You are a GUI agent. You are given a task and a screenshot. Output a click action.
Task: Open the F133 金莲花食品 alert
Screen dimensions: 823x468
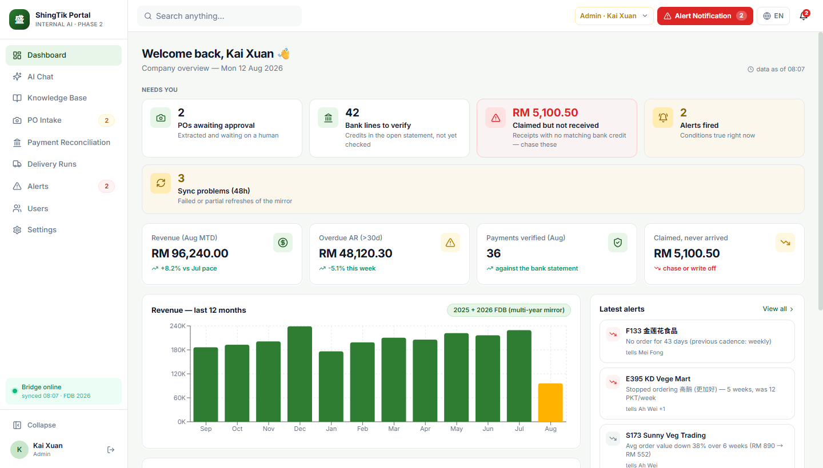click(x=697, y=341)
